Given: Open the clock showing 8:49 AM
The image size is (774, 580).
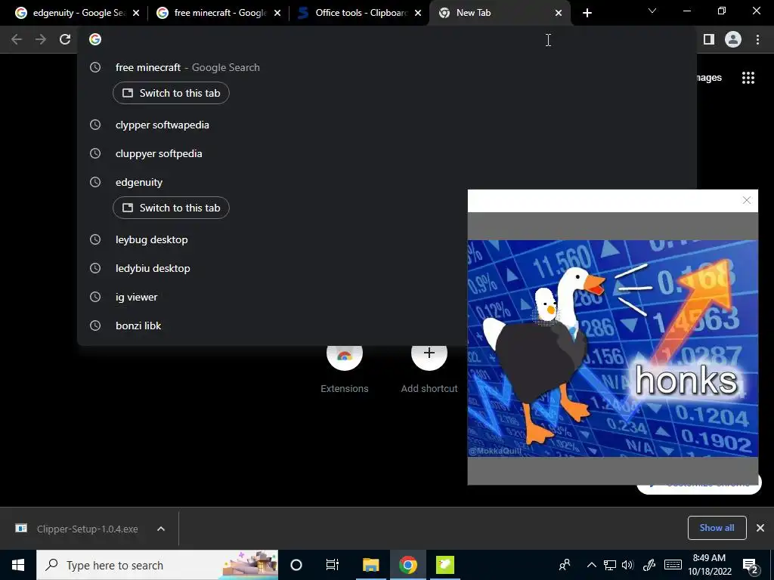Looking at the screenshot, I should point(710,565).
